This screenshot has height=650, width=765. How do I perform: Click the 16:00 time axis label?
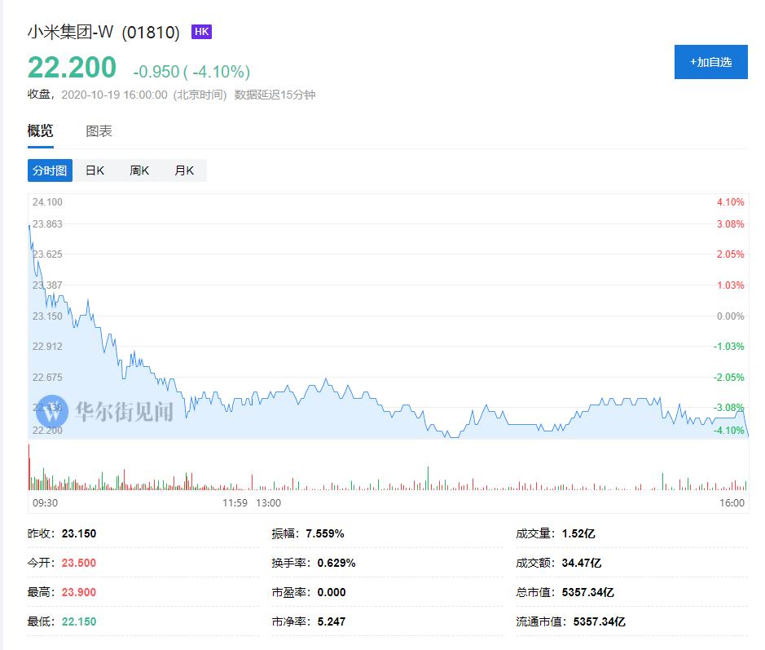(732, 503)
